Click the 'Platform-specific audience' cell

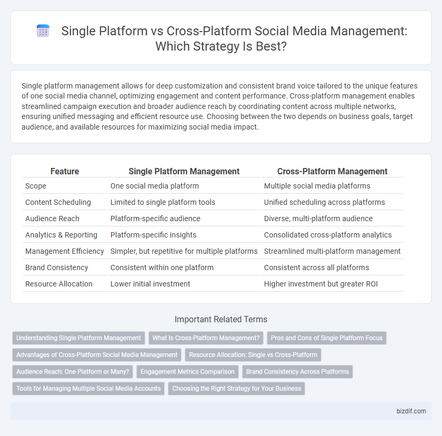(155, 219)
